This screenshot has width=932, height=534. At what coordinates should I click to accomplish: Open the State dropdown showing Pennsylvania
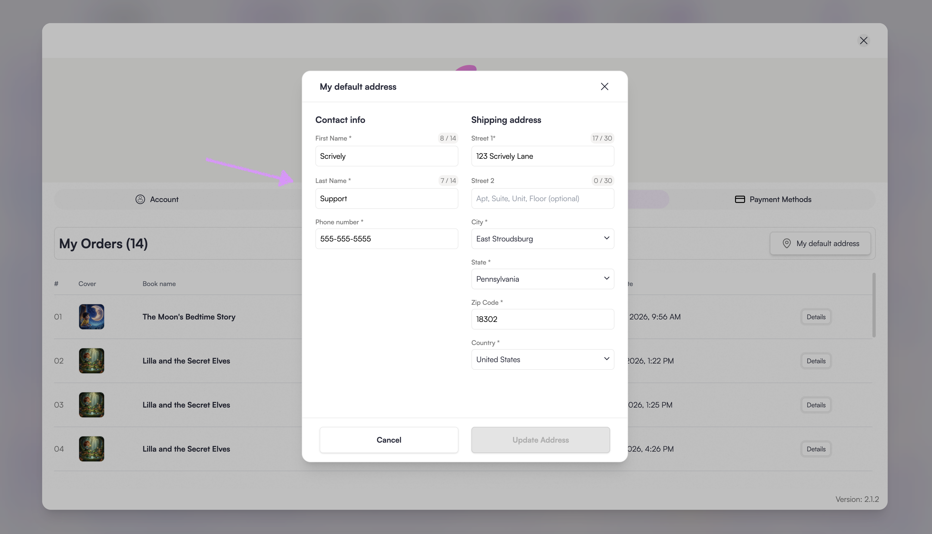click(x=542, y=279)
